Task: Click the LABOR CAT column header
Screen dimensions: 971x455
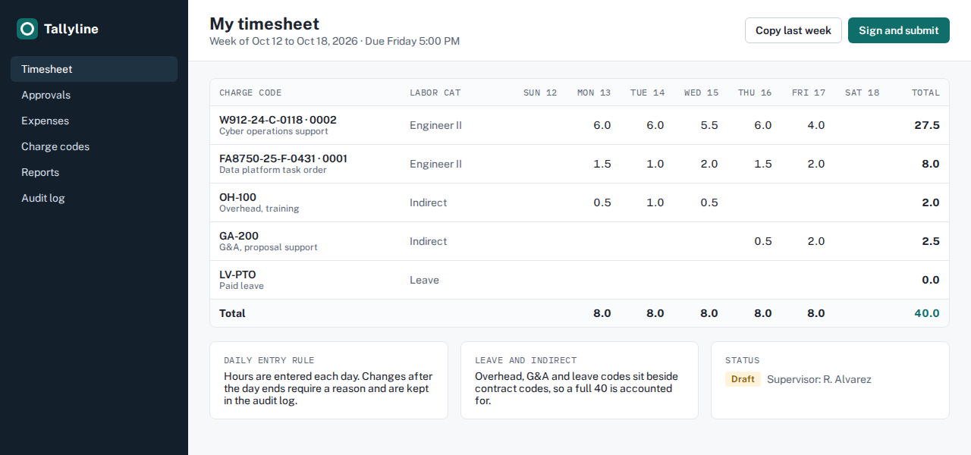Action: [435, 93]
